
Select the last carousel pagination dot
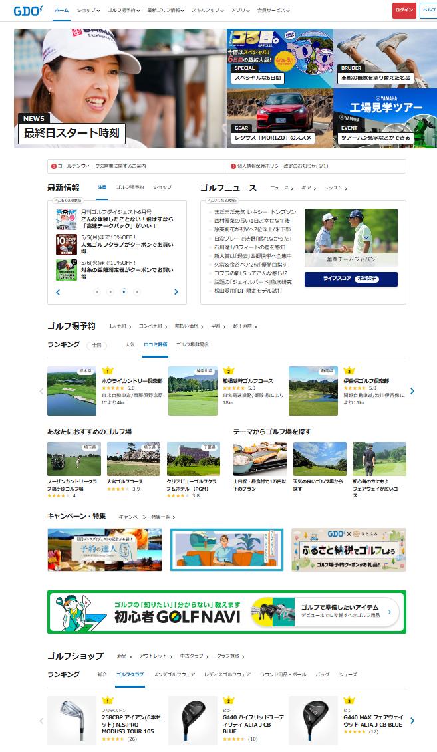tap(137, 291)
